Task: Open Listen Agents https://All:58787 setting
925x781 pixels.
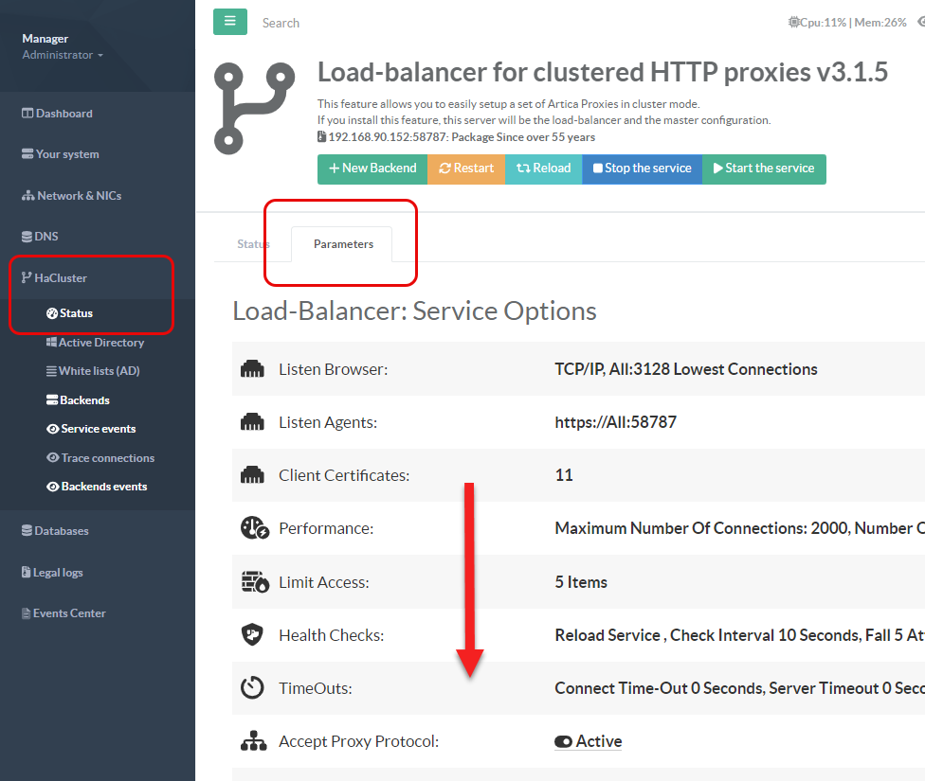Action: 615,422
